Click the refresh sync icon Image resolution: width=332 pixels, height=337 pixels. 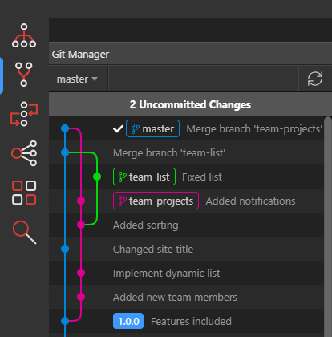315,79
